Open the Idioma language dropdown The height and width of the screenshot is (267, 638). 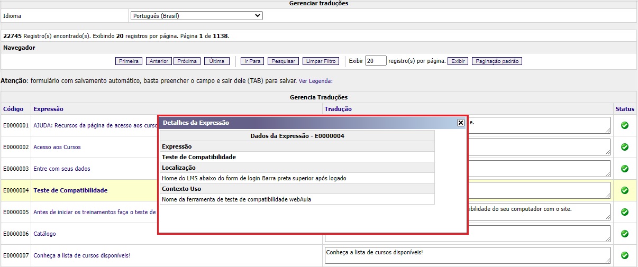(x=196, y=16)
